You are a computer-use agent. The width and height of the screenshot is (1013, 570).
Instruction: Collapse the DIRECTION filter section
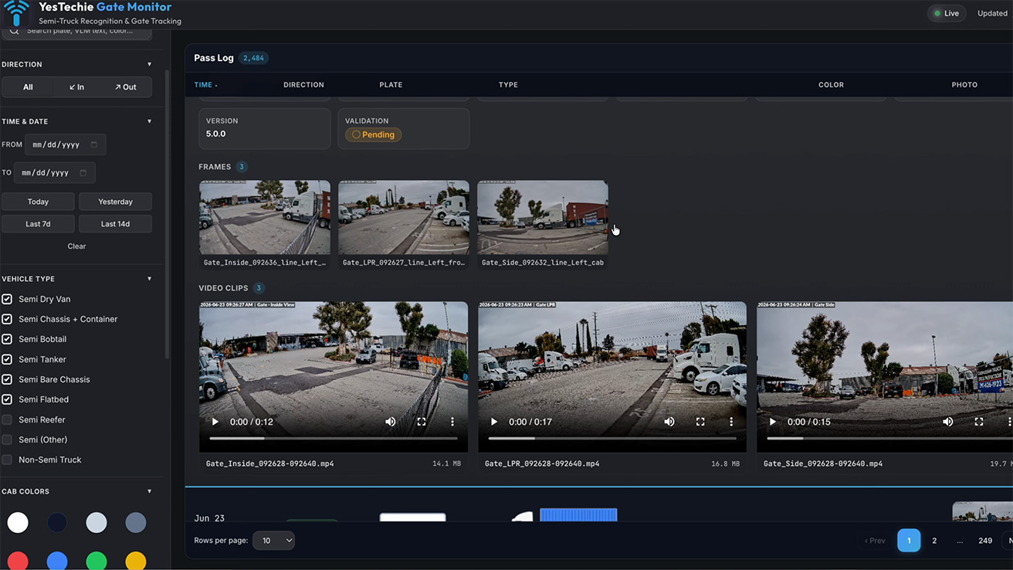click(150, 64)
